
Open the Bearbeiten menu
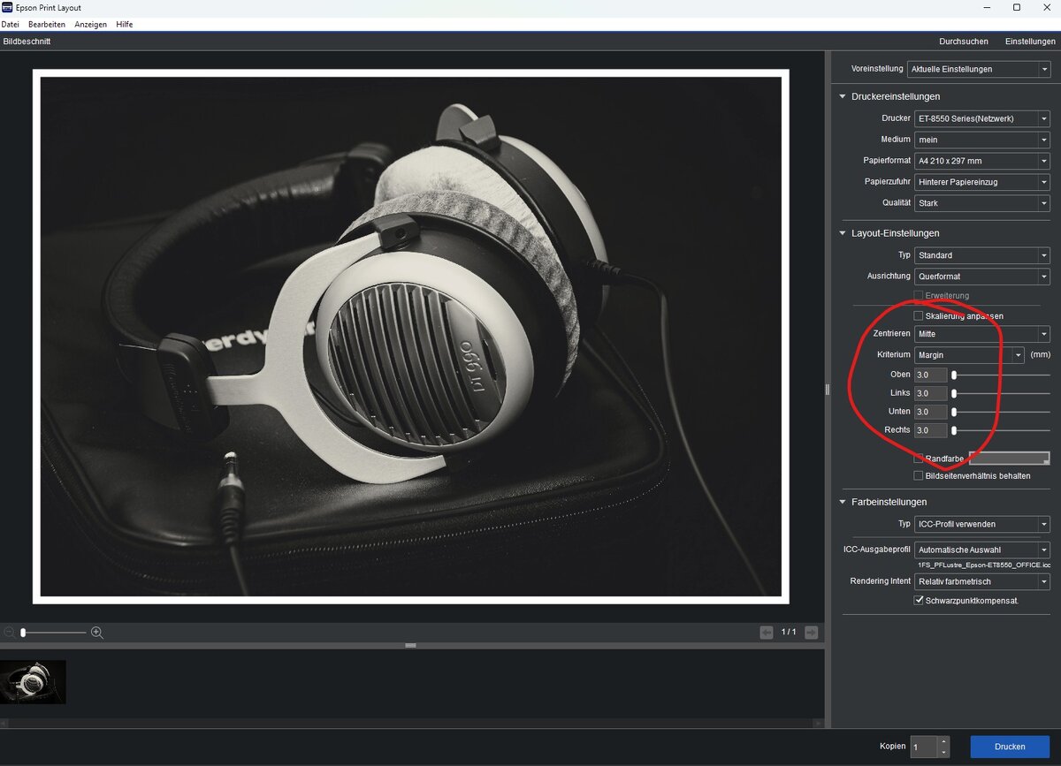pyautogui.click(x=47, y=24)
